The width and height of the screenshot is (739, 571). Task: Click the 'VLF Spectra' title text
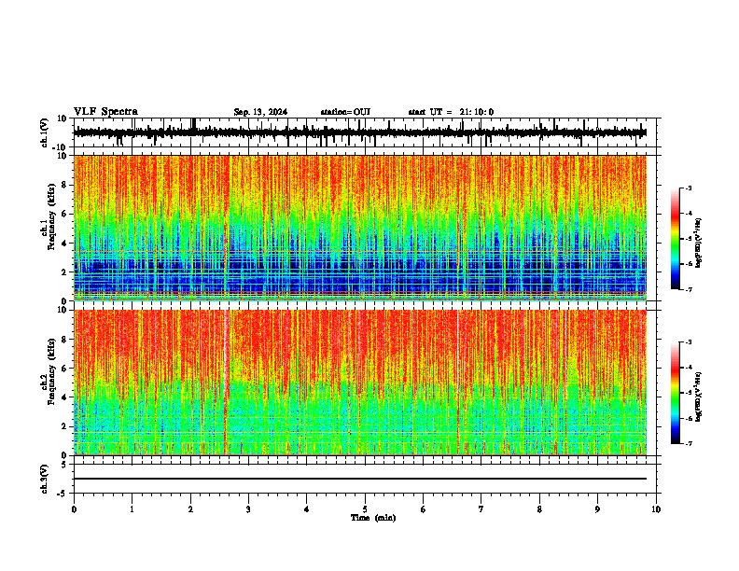point(105,112)
